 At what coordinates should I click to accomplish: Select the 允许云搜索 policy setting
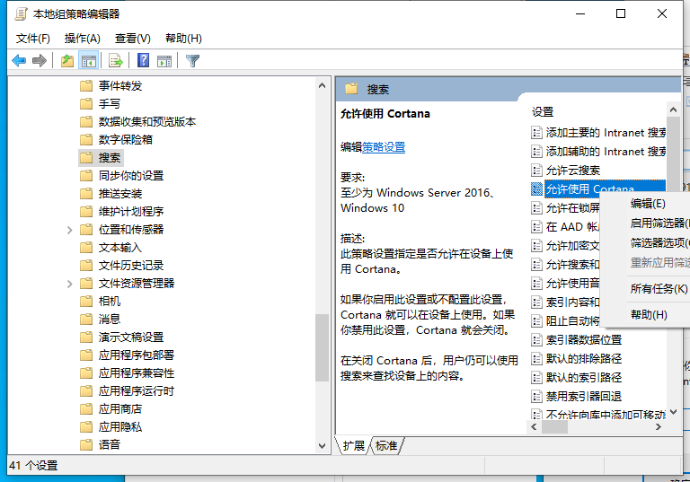[x=572, y=171]
